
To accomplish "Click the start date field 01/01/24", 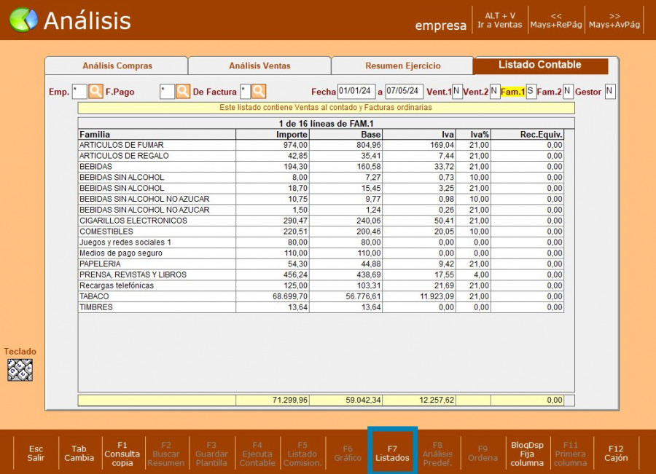I will pyautogui.click(x=356, y=91).
